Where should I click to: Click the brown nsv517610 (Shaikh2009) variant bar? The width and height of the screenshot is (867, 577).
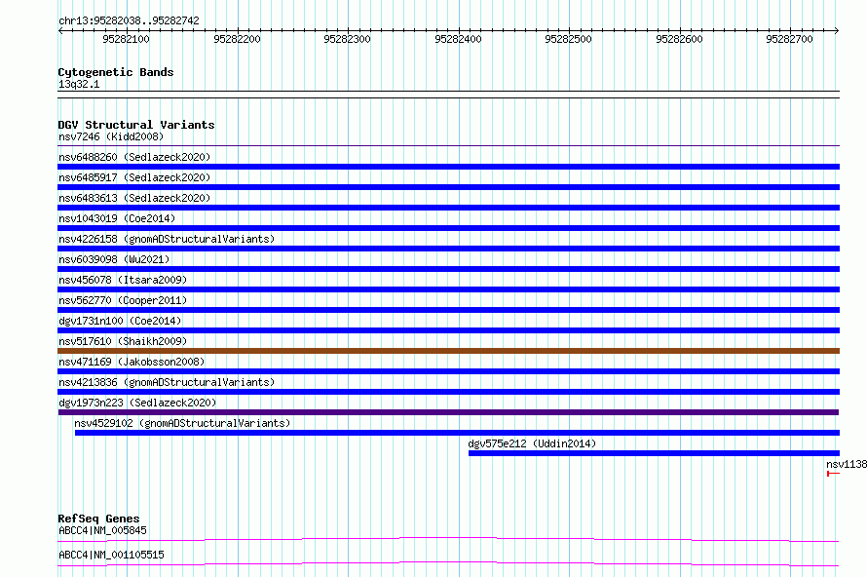point(448,351)
